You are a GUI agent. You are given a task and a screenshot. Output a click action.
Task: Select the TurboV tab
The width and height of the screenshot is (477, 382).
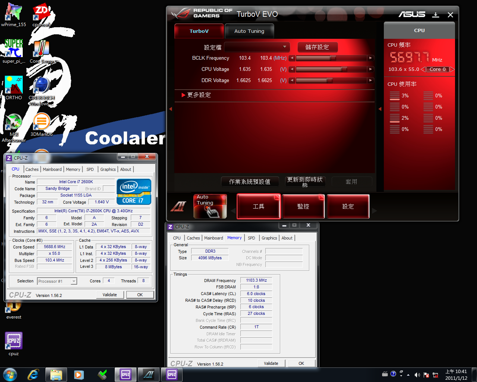point(199,31)
